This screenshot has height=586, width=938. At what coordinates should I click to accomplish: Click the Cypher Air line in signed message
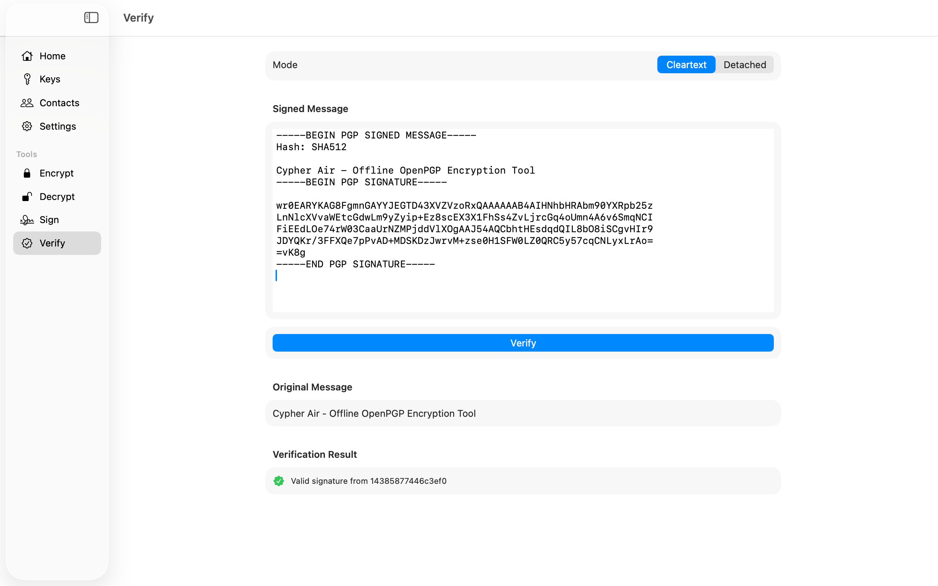pos(406,171)
